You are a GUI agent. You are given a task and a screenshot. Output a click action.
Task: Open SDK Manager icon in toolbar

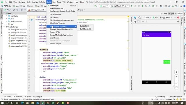click(x=176, y=6)
